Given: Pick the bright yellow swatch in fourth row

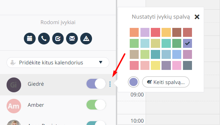Looking at the screenshot, I should [x=155, y=65].
